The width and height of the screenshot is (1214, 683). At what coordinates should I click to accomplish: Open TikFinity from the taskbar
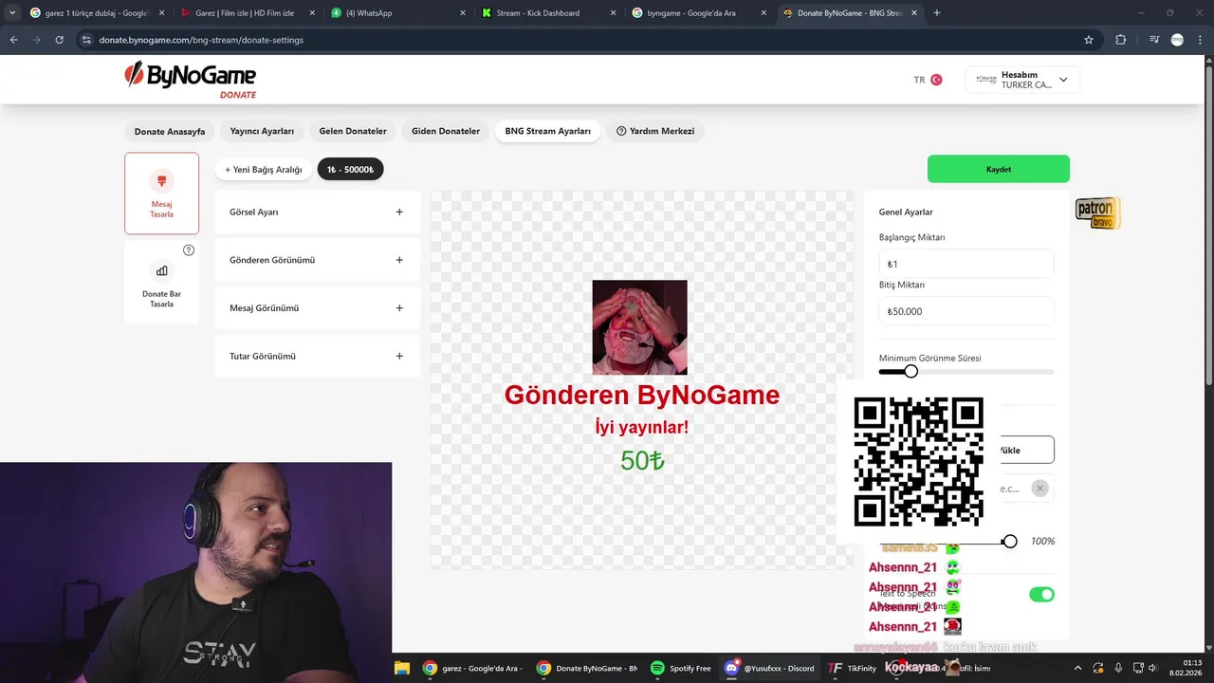coord(851,668)
